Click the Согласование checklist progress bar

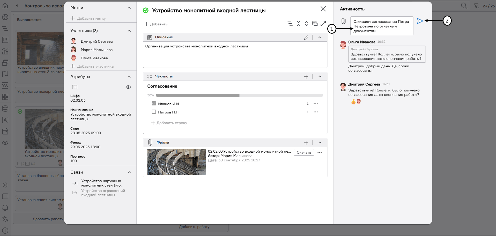[x=239, y=95]
